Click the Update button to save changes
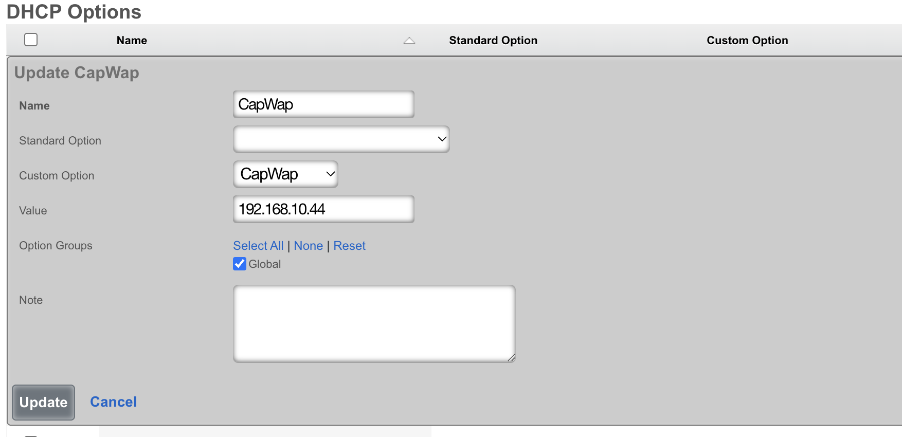 pos(43,403)
